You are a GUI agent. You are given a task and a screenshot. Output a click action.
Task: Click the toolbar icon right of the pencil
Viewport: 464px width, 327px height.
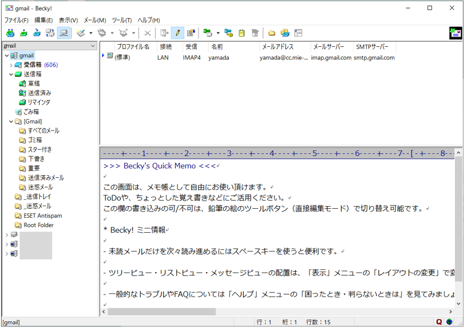(191, 33)
